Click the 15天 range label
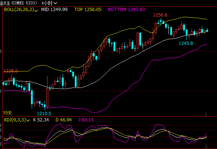This screenshot has height=149, width=217. (7, 113)
